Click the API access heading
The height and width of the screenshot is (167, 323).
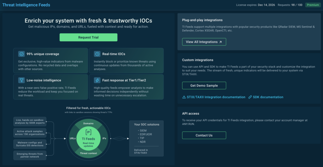click(x=191, y=113)
